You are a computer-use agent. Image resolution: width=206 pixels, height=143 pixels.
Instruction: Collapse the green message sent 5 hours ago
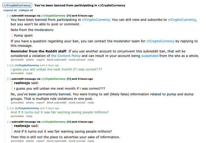(9, 108)
